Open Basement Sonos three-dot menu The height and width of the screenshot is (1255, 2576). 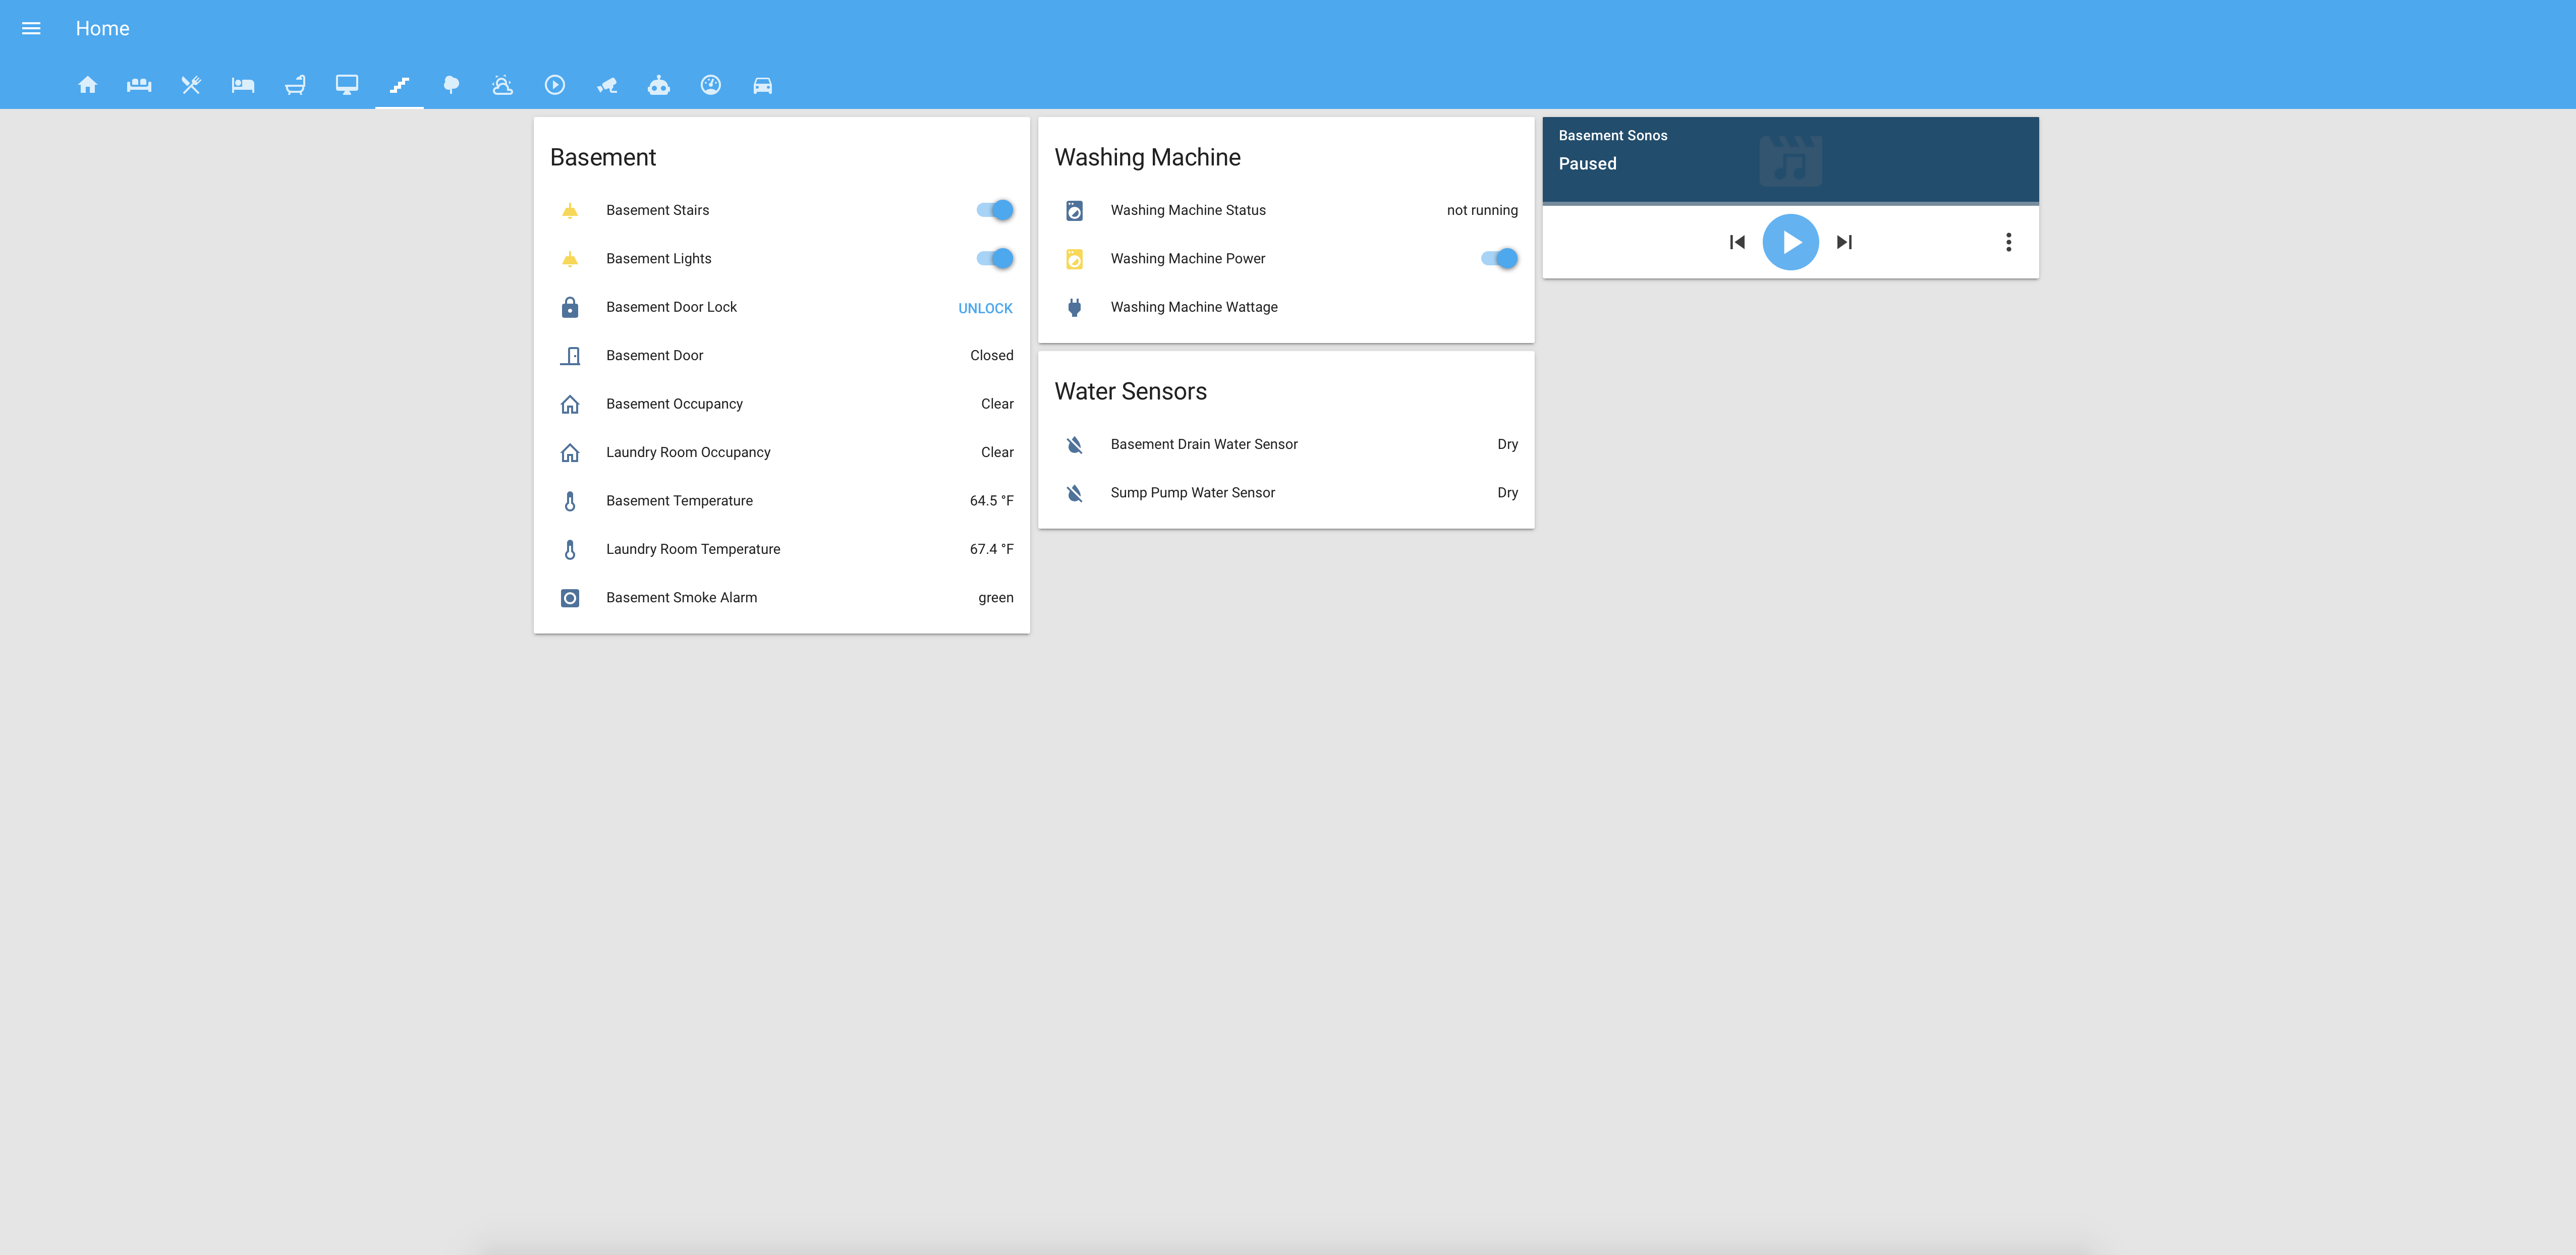[2008, 242]
